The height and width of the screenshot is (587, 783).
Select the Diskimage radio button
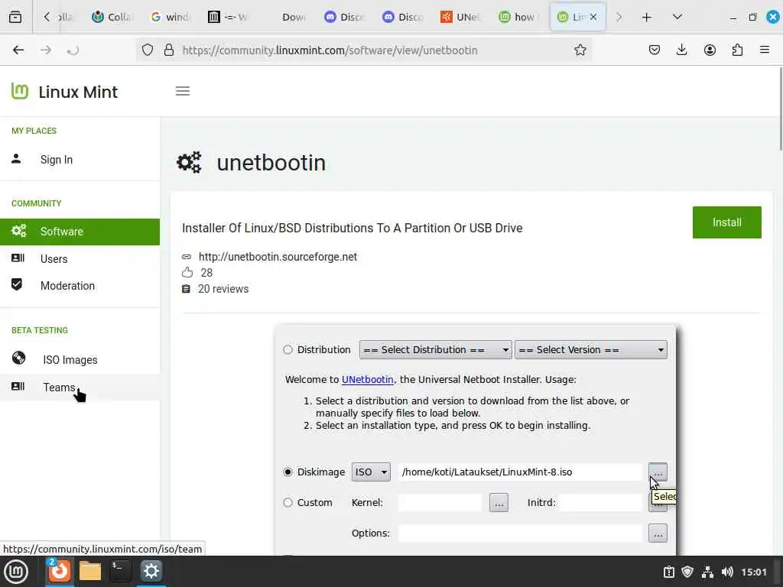[x=288, y=472]
